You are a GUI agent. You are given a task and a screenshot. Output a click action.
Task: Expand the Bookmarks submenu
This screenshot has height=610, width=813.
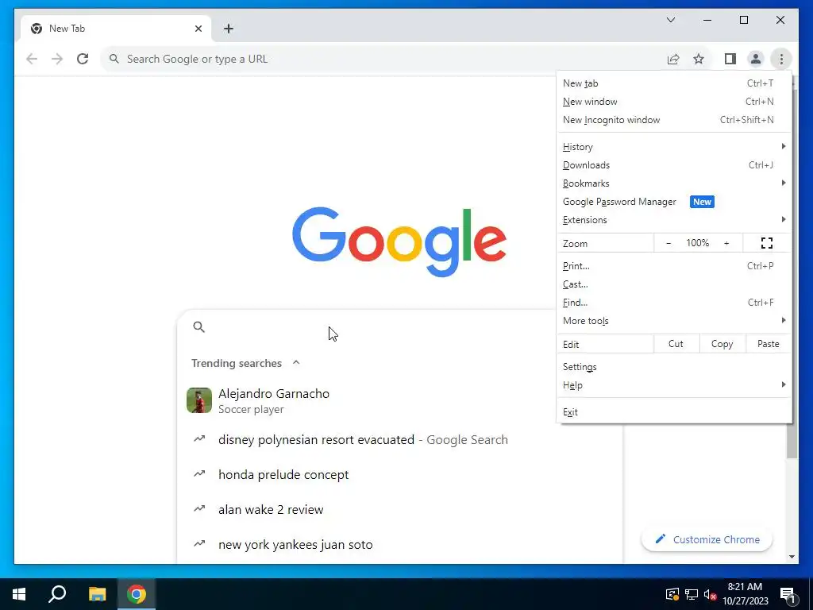pos(674,183)
